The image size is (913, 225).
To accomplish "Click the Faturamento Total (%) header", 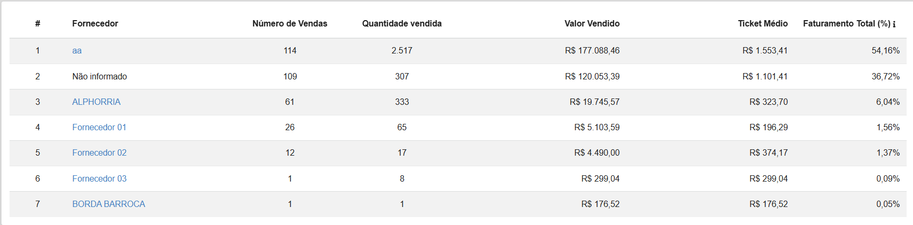I will (846, 23).
